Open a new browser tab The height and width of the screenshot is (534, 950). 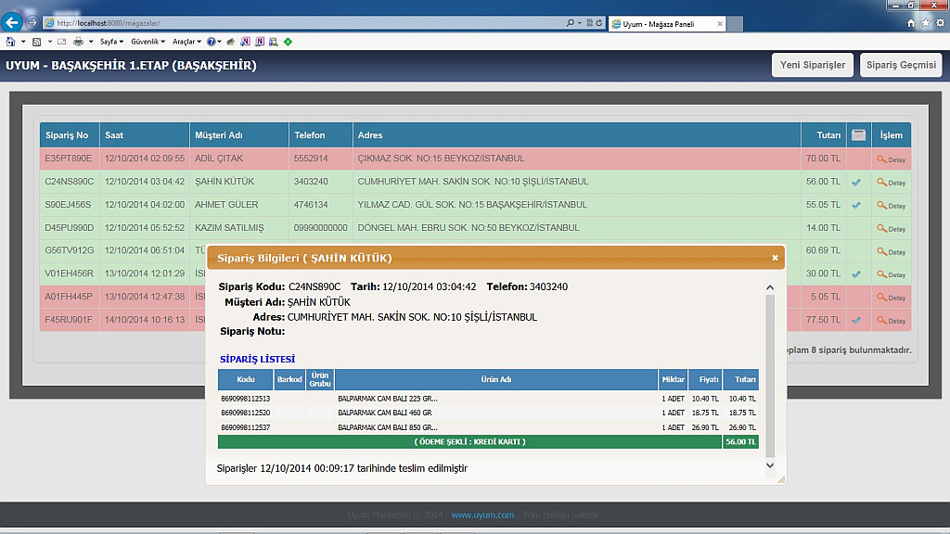pyautogui.click(x=735, y=24)
